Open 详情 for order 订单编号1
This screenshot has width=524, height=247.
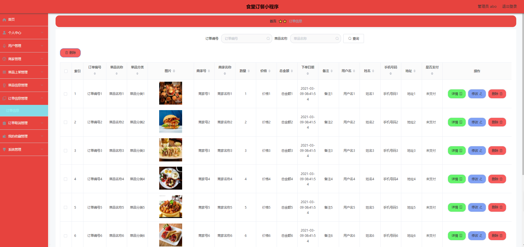(x=457, y=94)
